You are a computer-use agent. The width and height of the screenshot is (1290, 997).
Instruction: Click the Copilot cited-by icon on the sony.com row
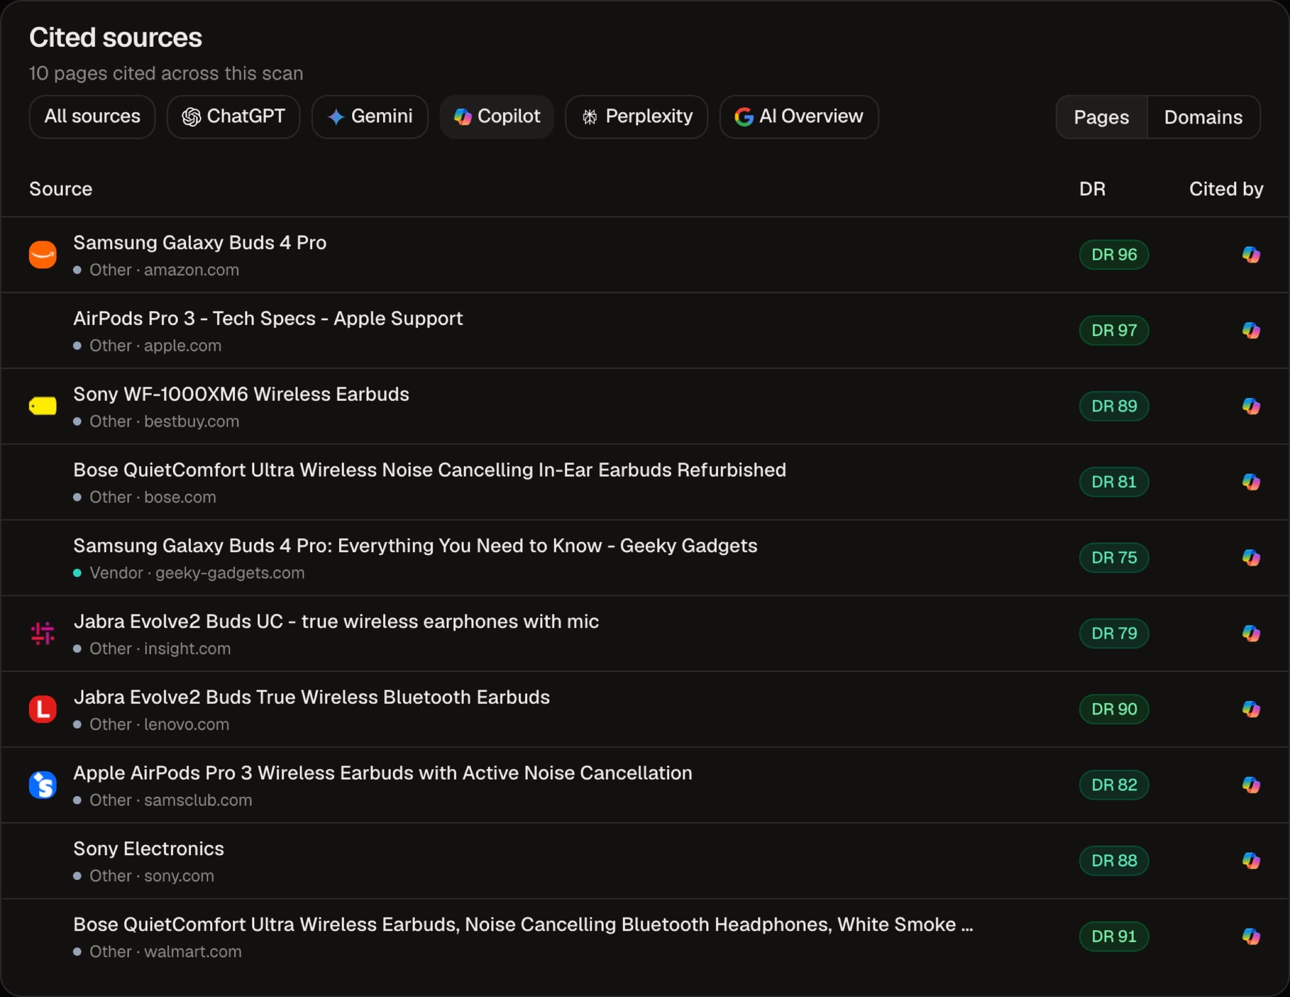[1251, 861]
